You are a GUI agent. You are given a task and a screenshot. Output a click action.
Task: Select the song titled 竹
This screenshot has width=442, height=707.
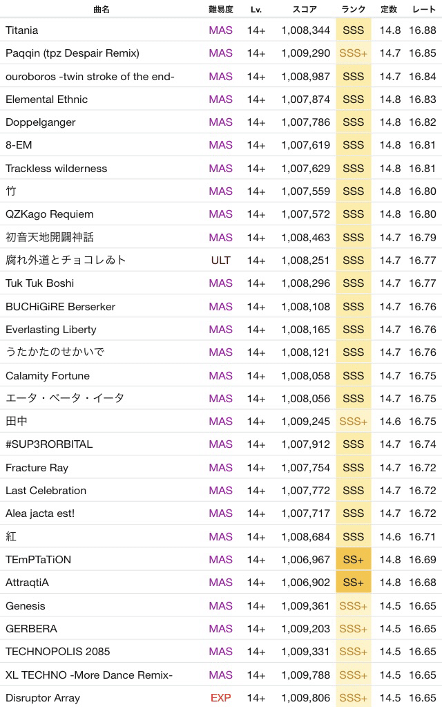click(11, 191)
